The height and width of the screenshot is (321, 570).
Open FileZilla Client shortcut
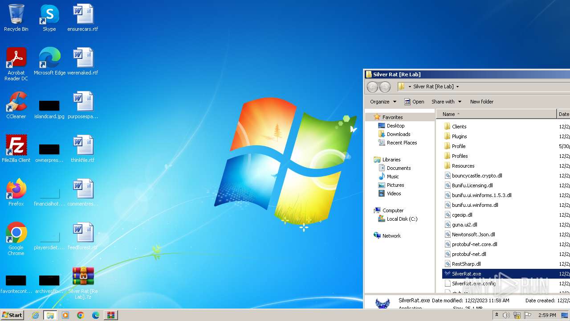(x=16, y=149)
